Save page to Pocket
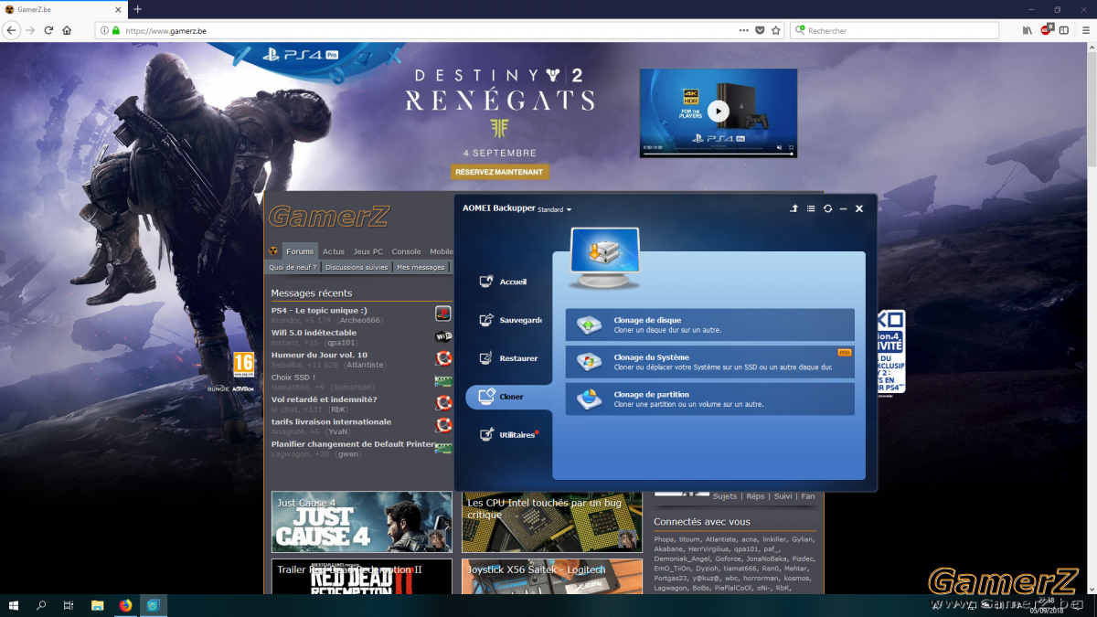The height and width of the screenshot is (617, 1097). pos(760,30)
